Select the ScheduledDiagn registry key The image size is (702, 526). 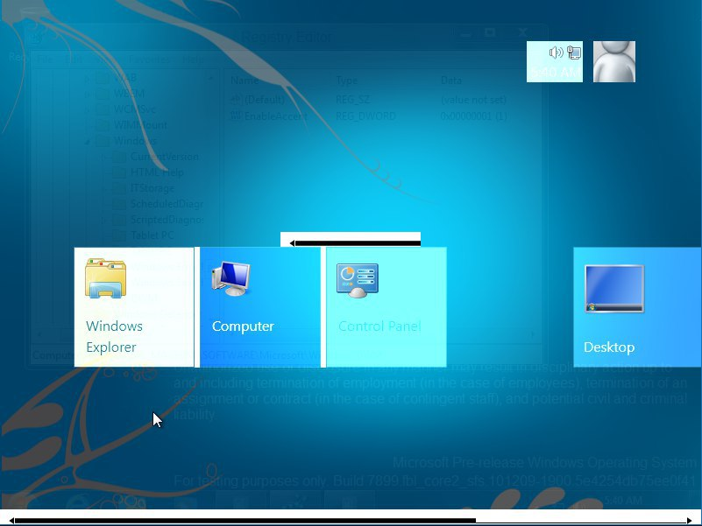(167, 204)
